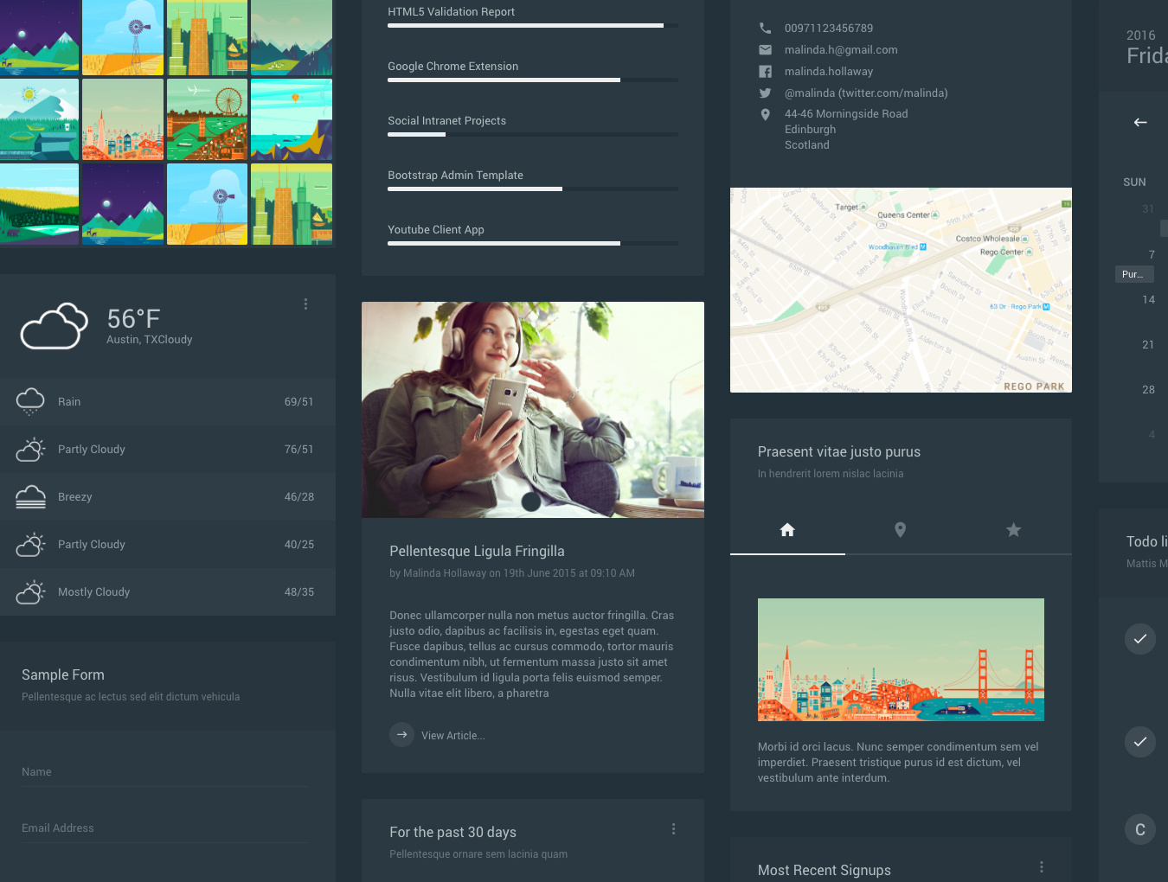1168x882 pixels.
Task: Click the Pellentesque Ligula Fringilla article title
Action: point(477,552)
